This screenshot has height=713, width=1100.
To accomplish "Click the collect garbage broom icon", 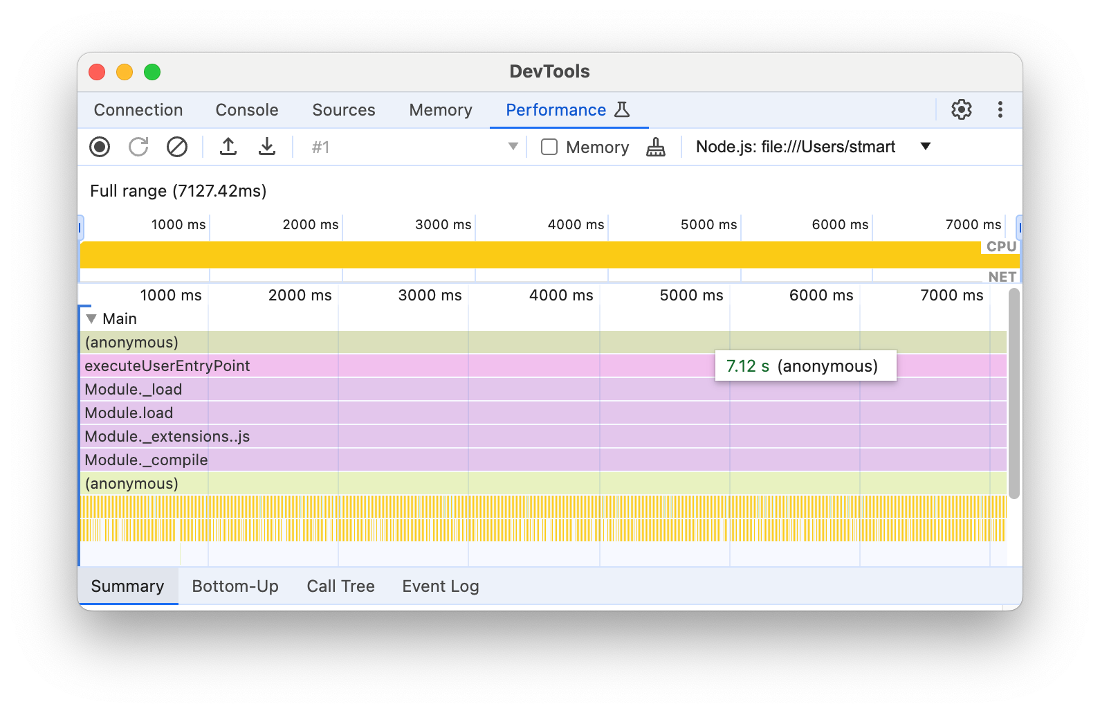I will pos(655,147).
